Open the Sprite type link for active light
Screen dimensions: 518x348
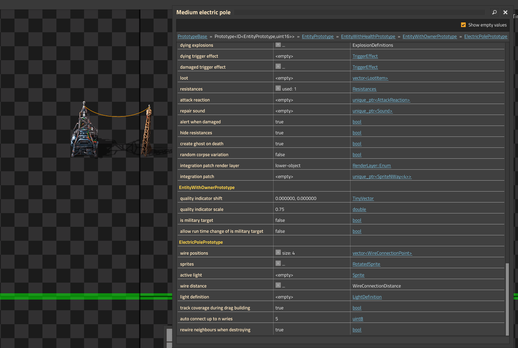click(x=358, y=275)
